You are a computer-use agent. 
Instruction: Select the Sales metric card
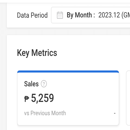[68, 98]
